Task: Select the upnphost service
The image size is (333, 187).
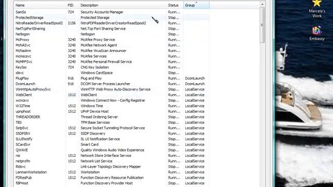Action: point(23,111)
